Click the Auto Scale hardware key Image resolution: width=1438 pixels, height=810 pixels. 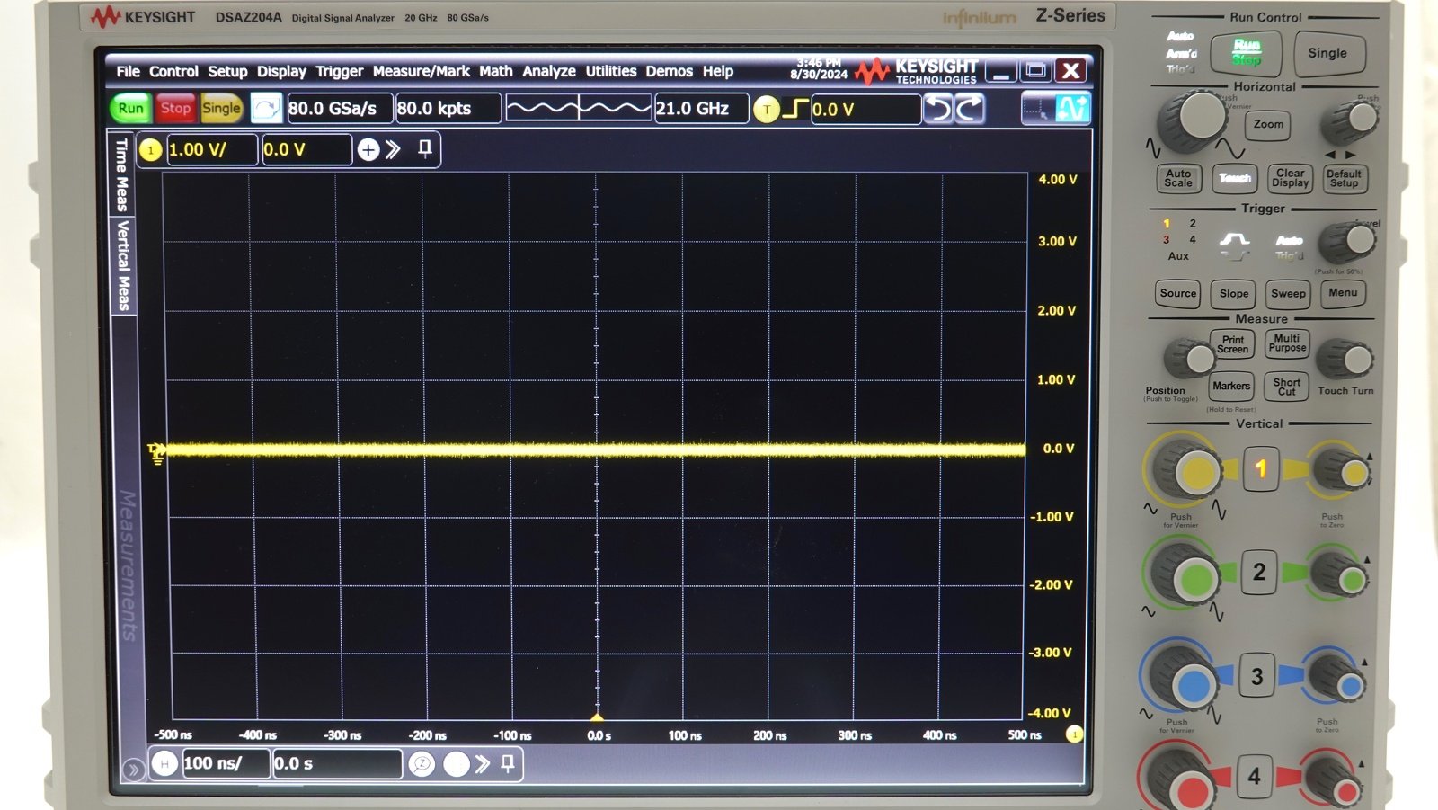[1178, 178]
